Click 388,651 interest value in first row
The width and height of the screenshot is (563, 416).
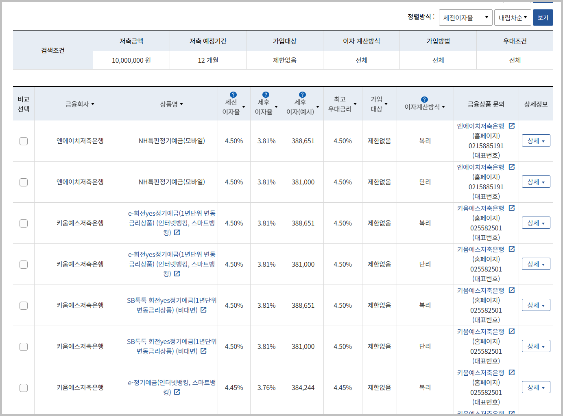[303, 141]
